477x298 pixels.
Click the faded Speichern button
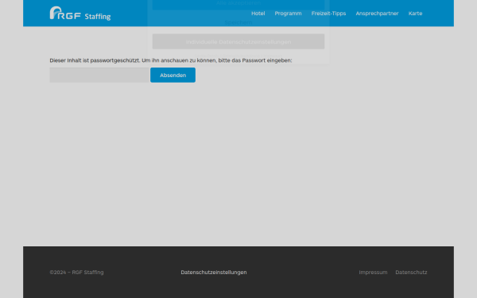click(238, 22)
